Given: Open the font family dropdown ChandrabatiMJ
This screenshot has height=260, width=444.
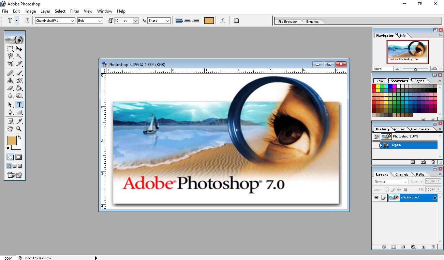Looking at the screenshot, I should tap(72, 21).
